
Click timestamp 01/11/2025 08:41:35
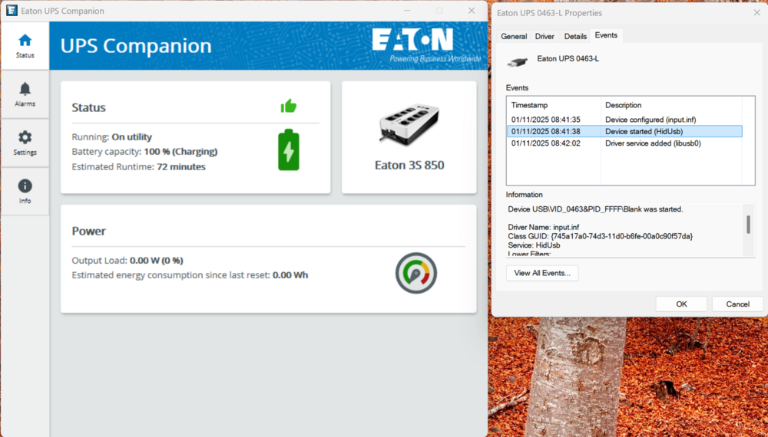coord(545,120)
